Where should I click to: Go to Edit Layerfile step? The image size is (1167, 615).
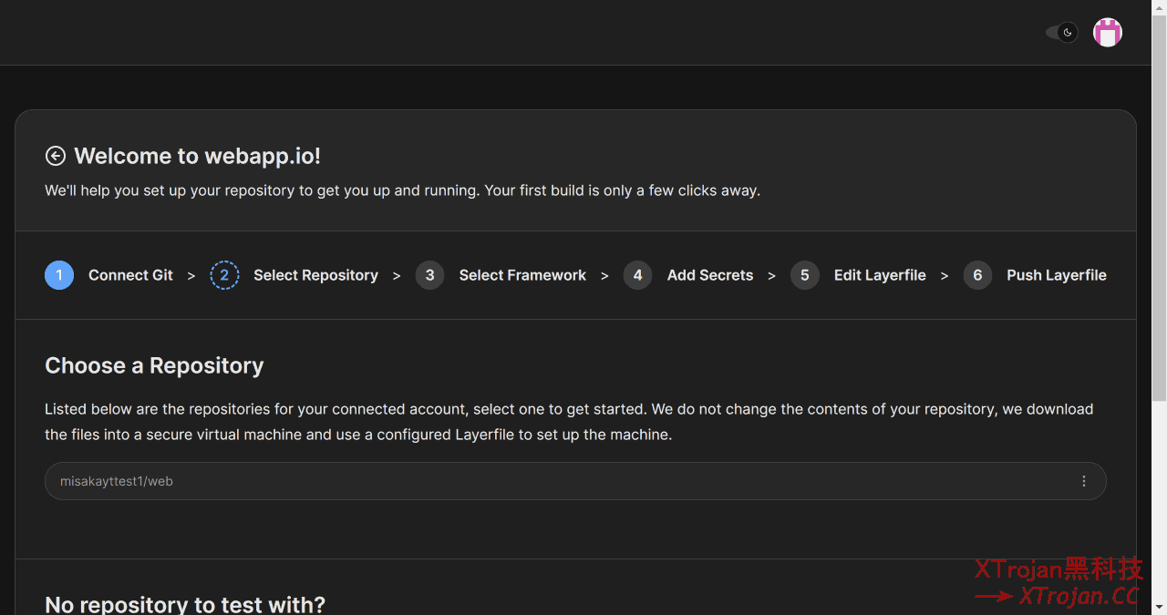(880, 275)
